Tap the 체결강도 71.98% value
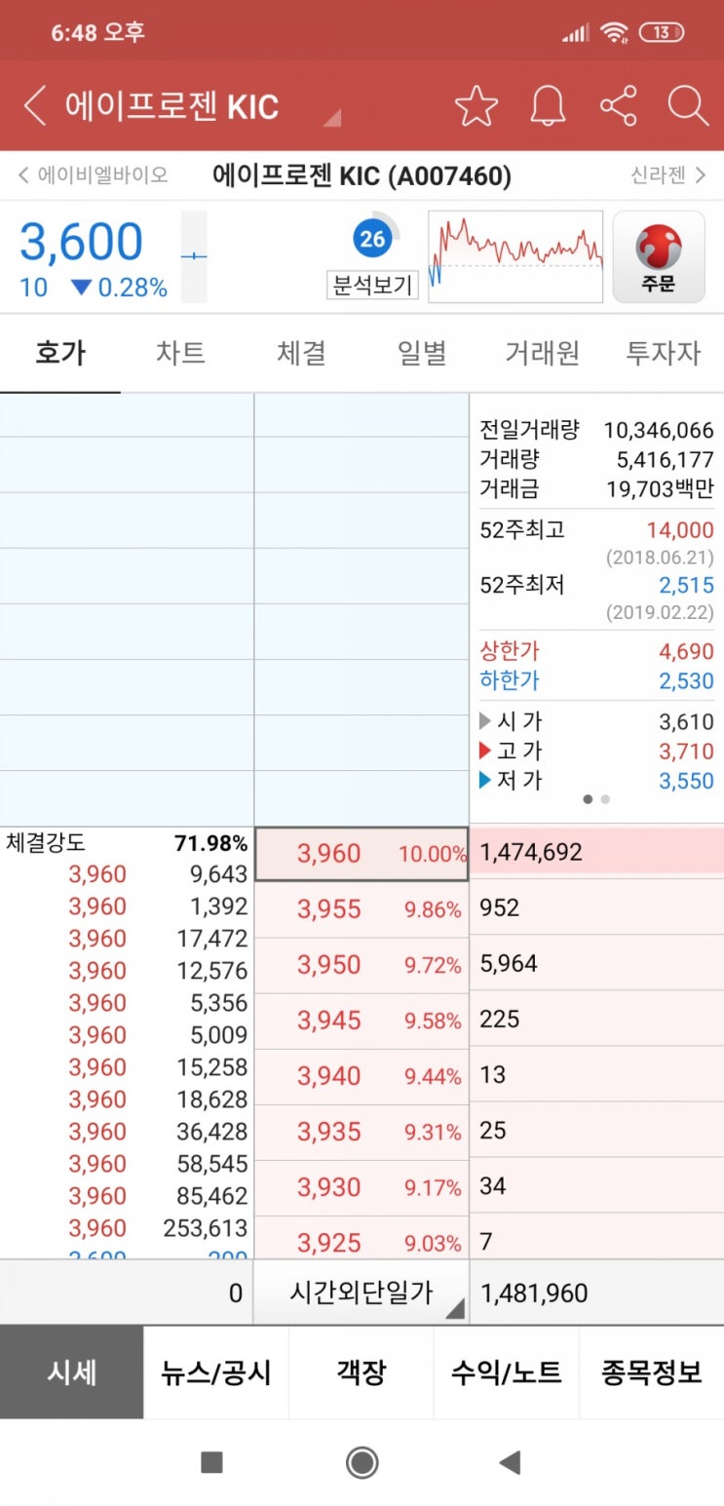This screenshot has height=1506, width=724. (x=210, y=843)
